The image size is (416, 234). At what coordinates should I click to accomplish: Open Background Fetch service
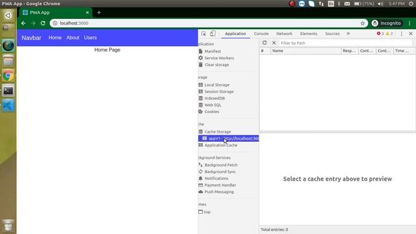[x=221, y=165]
